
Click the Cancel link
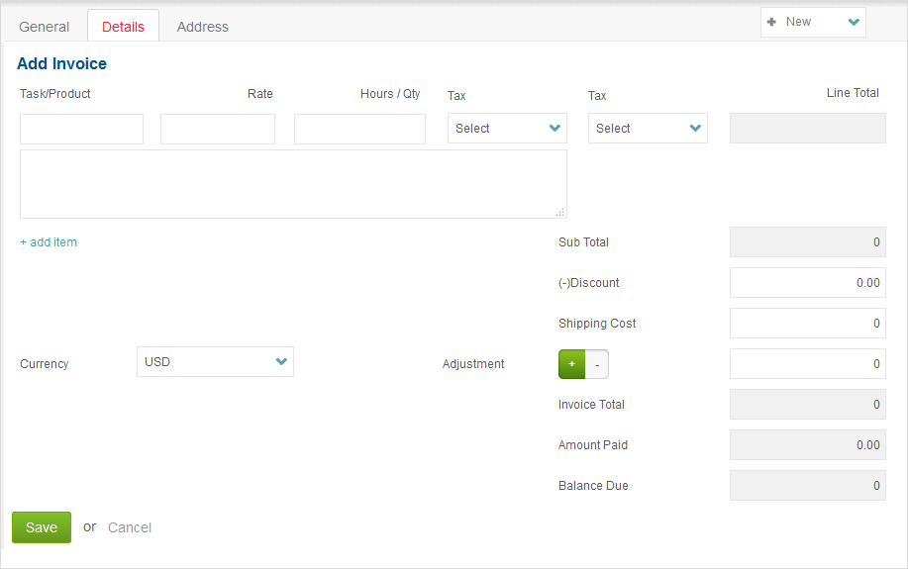pyautogui.click(x=130, y=527)
